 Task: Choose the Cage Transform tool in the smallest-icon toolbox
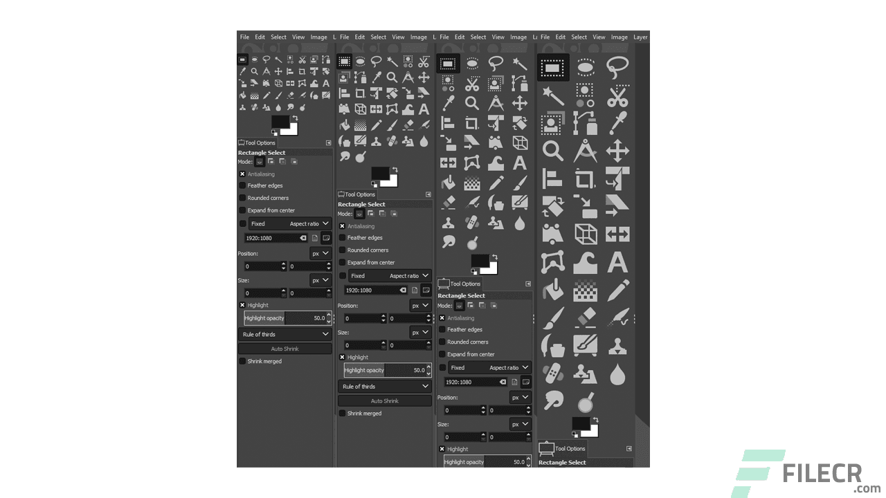[302, 84]
